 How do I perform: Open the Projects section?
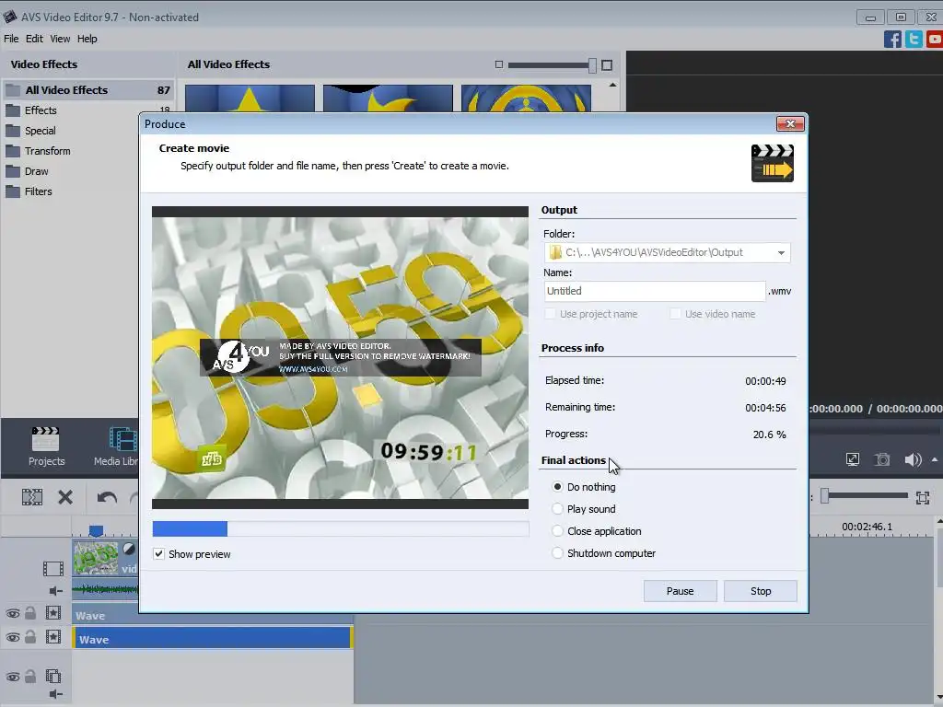coord(46,446)
